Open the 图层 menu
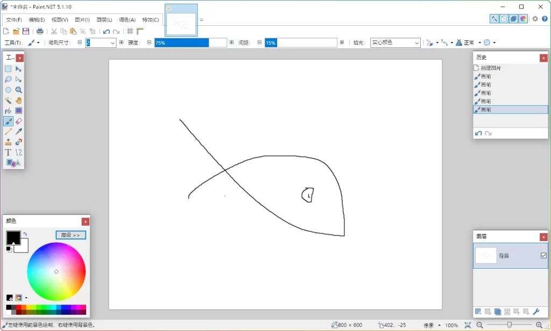The image size is (551, 331). 103,19
